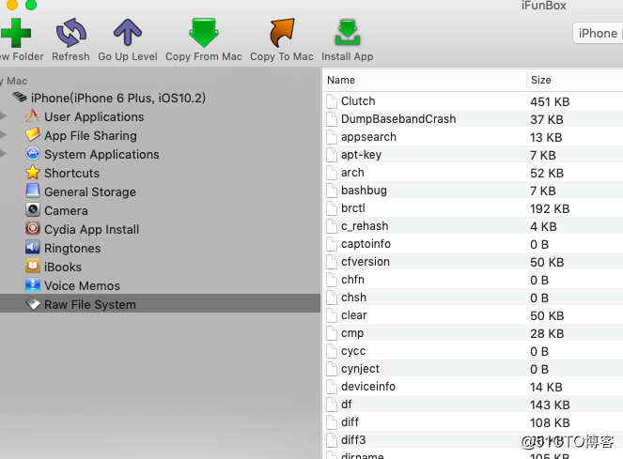Select iPhone 6 Plus device in sidebar
The image size is (623, 459).
[x=118, y=98]
